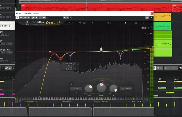Screen dimensions: 182x117
Task: Toggle A/B comparison circle icon in header
Action: [33, 18]
